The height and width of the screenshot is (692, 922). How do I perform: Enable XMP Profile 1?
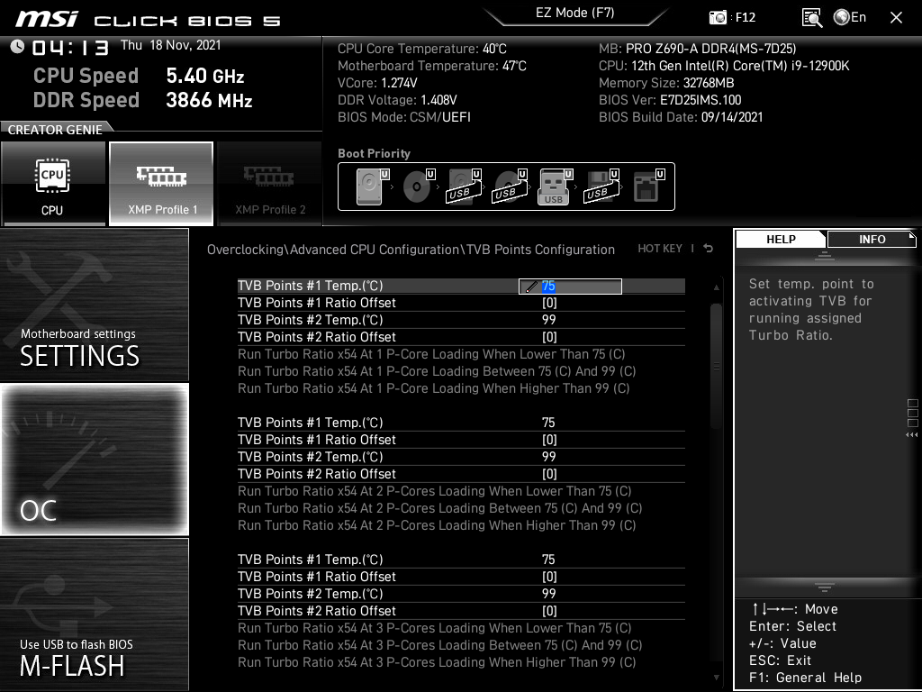coord(161,184)
